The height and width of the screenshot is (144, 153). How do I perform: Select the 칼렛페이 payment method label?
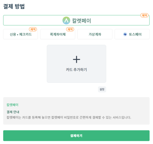(x=81, y=21)
